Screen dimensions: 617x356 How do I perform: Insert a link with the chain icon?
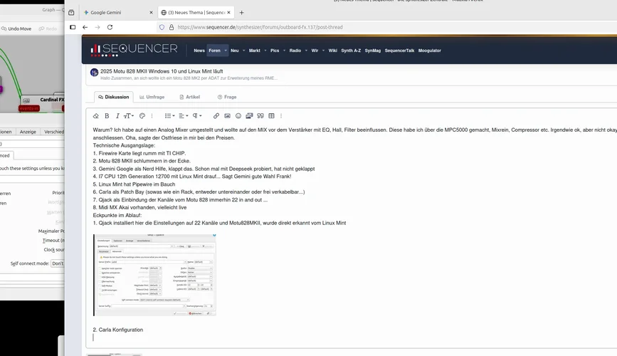[216, 116]
